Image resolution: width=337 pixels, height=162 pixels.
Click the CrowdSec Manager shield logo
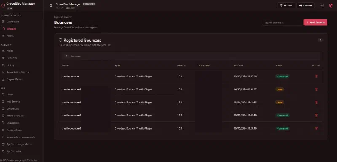[x=3, y=5]
